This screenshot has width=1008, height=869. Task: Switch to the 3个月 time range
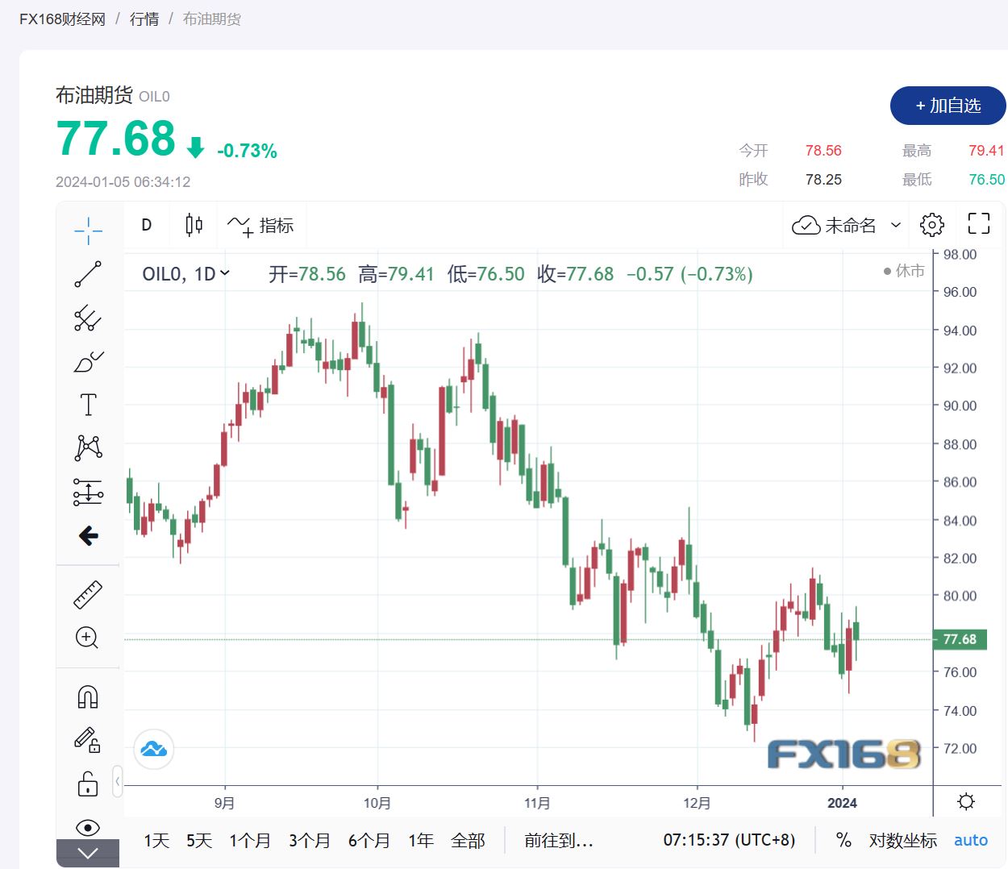tap(310, 841)
